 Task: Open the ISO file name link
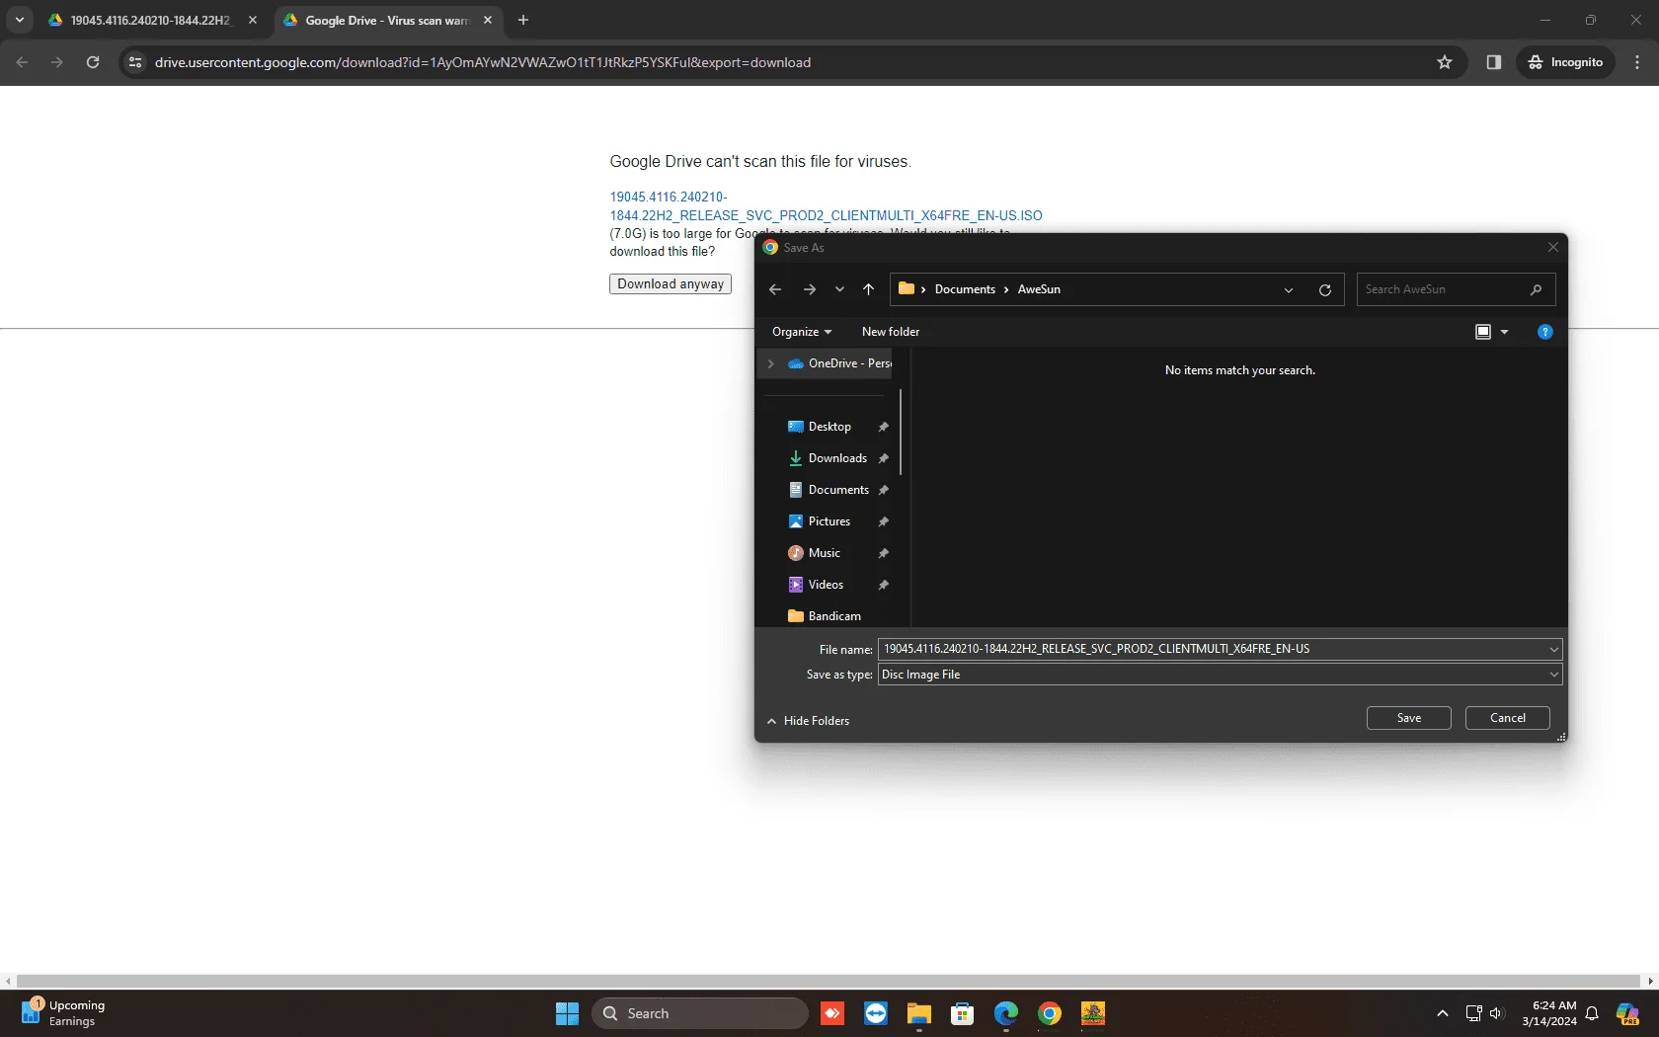826,206
